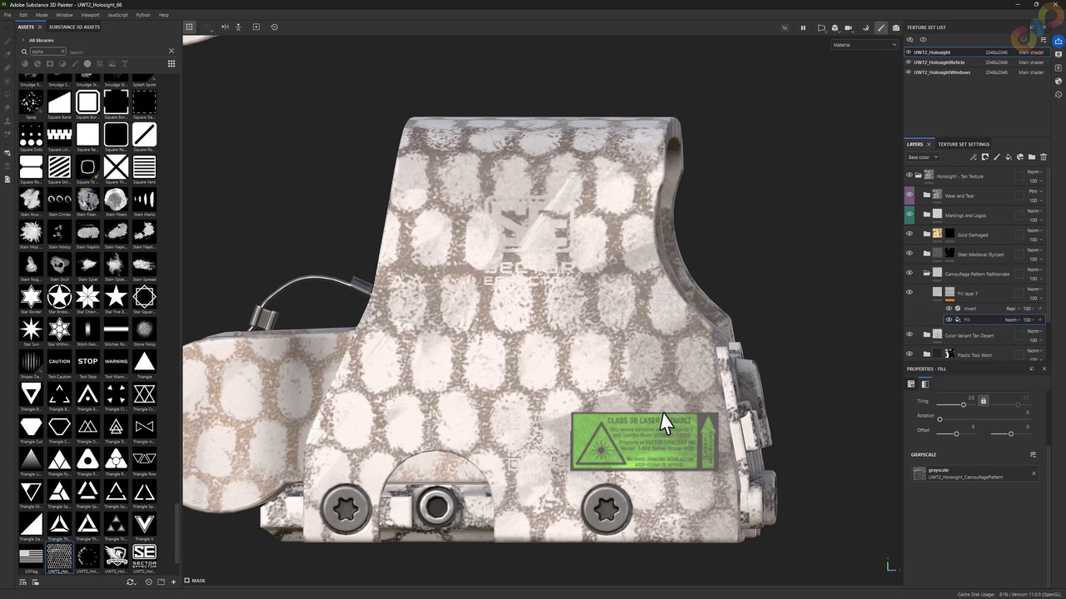Adjust the Rotation slider handle
The image size is (1066, 599).
939,419
